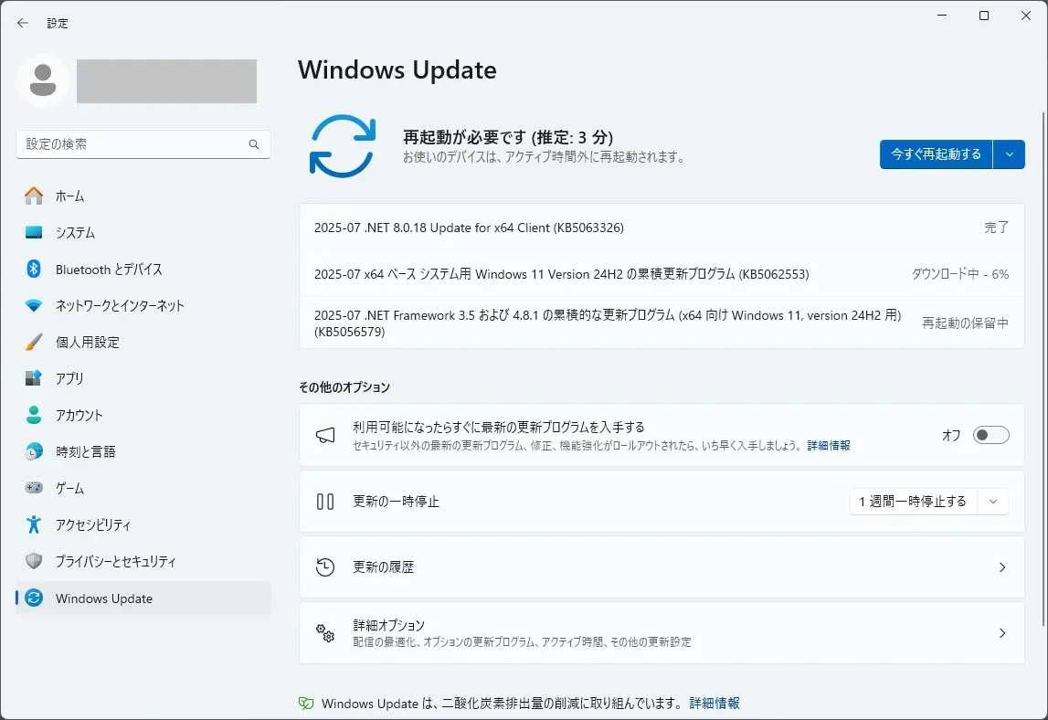Click the 完了 status text
This screenshot has width=1048, height=720.
(997, 228)
